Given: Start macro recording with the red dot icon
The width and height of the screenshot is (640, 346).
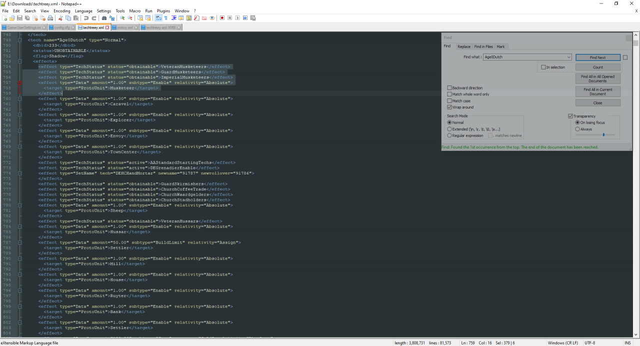Looking at the screenshot, I should click(x=222, y=18).
